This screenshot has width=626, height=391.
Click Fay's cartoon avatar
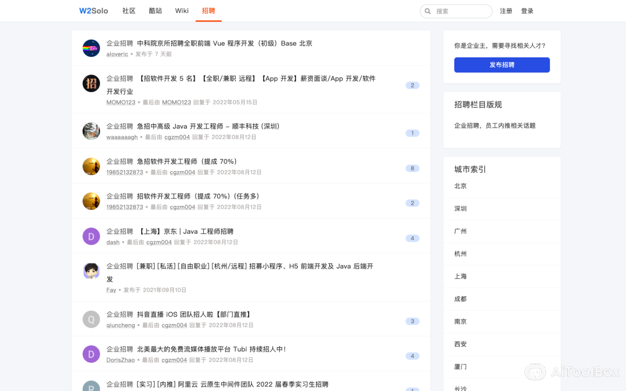pos(91,271)
